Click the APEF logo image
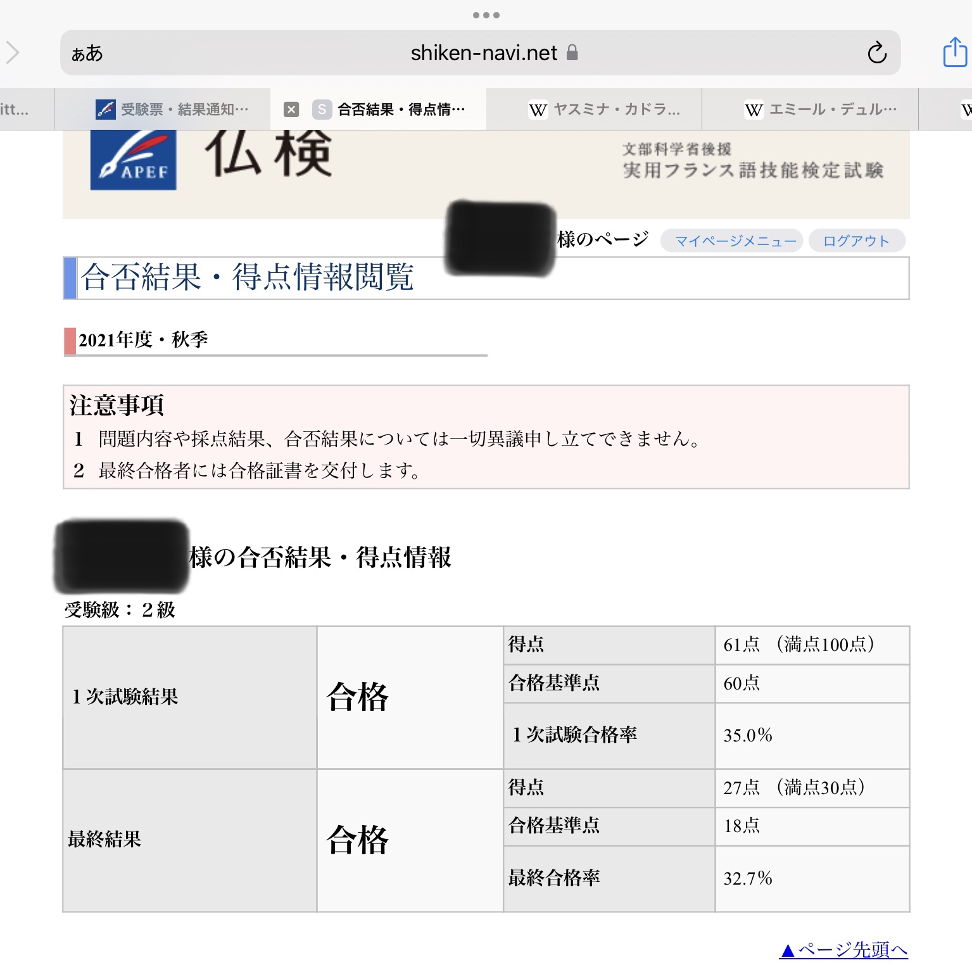Image resolution: width=972 pixels, height=972 pixels. pos(133,160)
